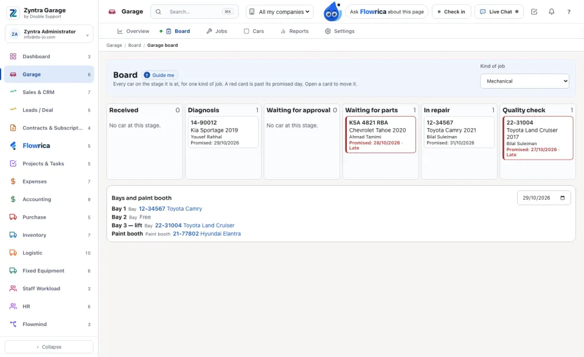The image size is (584, 357).
Task: Click the Projects & Tasks checkbox icon
Action: [x=13, y=164]
